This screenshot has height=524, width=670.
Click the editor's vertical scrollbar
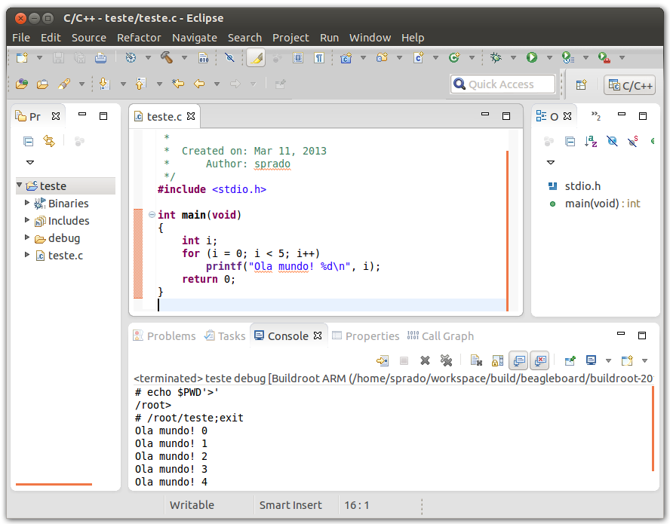(x=507, y=231)
